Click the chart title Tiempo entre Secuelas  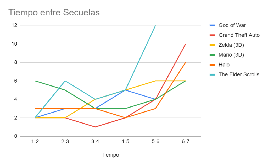point(54,12)
